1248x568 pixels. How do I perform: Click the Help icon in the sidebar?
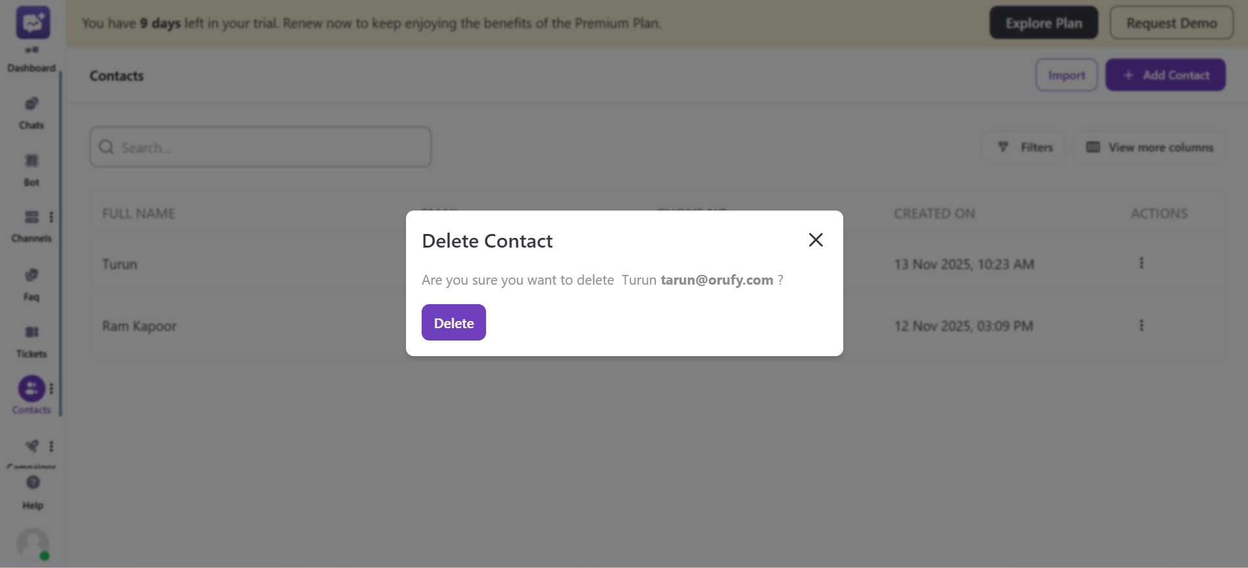pos(33,482)
